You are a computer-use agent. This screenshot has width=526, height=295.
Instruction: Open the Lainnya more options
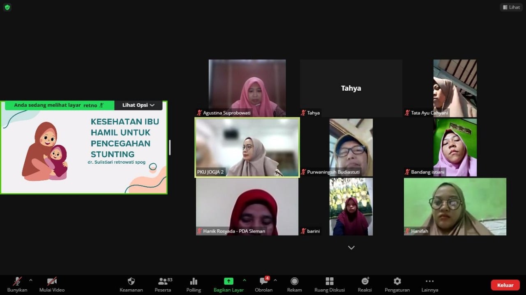point(429,281)
